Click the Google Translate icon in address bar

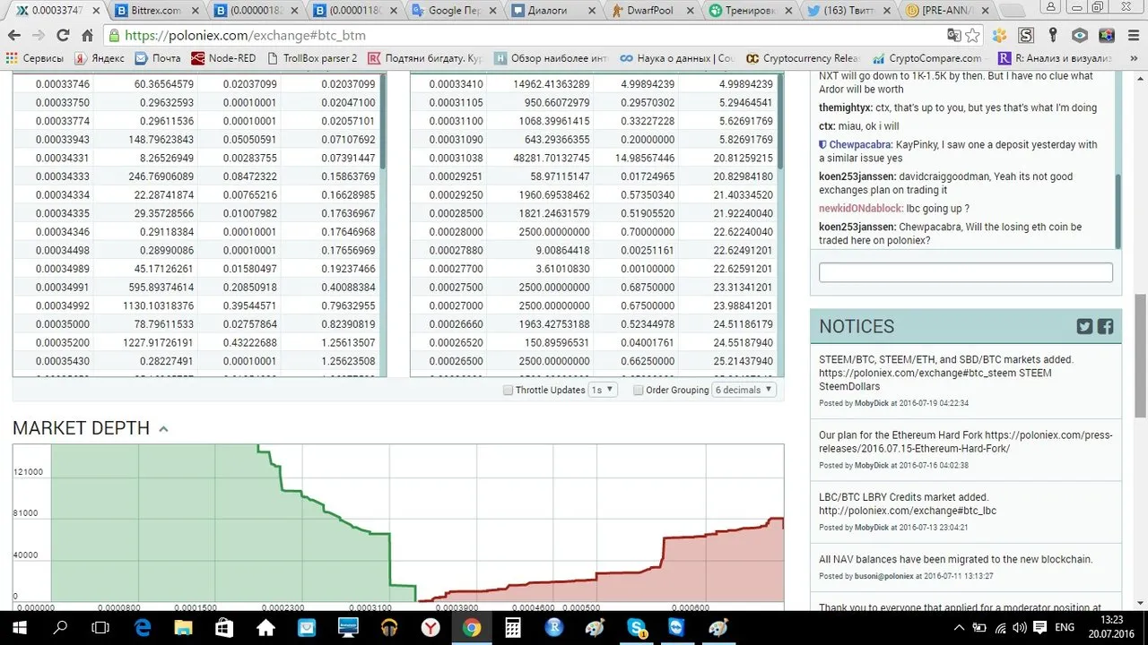click(x=954, y=36)
